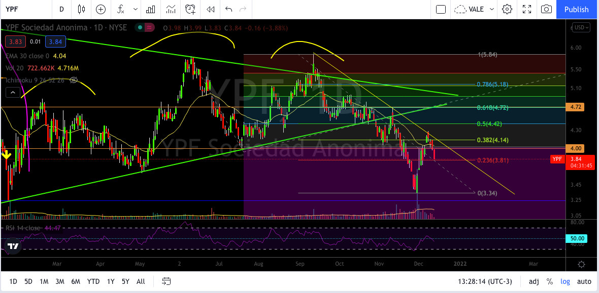Select the yellow down arrow drawing
Viewport: 599px width, 293px height.
6,155
